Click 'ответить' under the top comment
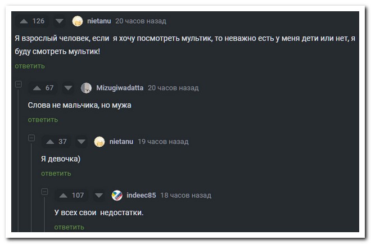This screenshot has width=371, height=244. [30, 66]
